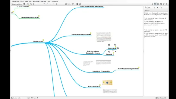The height and width of the screenshot is (99, 176).
Task: Open the Carte mentale menu
Action: click(15, 1)
